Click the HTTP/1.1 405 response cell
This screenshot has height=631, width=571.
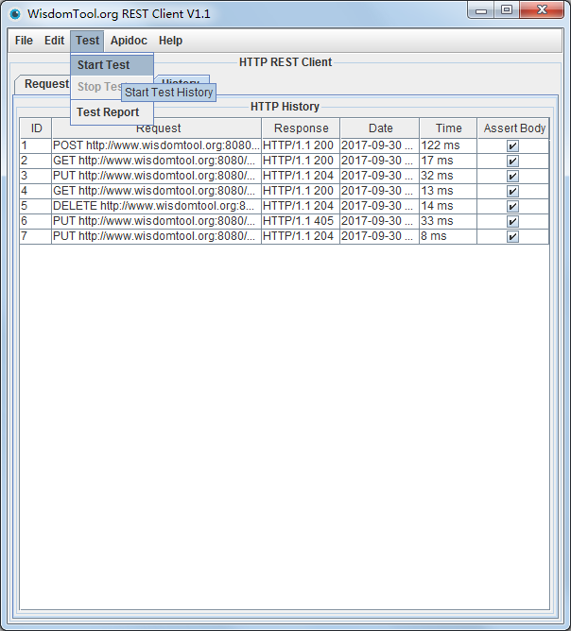301,221
